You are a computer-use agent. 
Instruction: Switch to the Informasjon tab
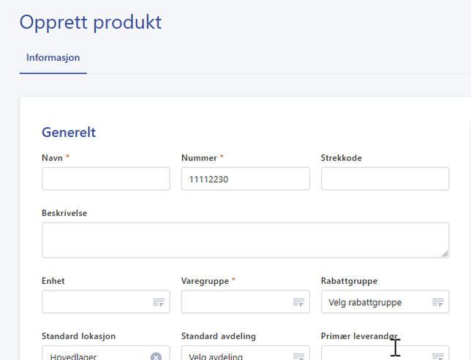coord(53,58)
